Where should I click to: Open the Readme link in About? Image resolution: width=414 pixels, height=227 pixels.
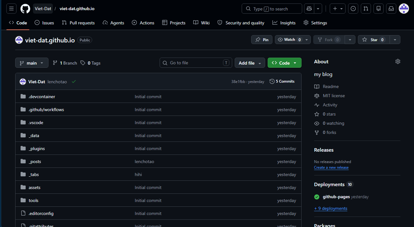point(331,86)
